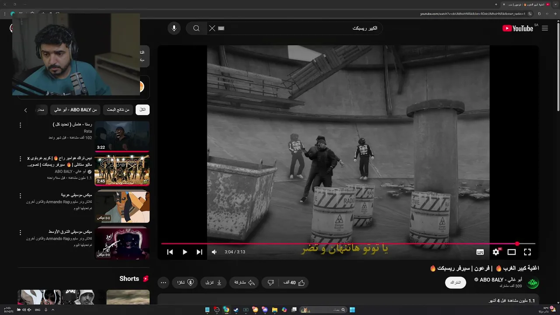Click the رستا - هامش video title
The image size is (560, 315).
(72, 124)
